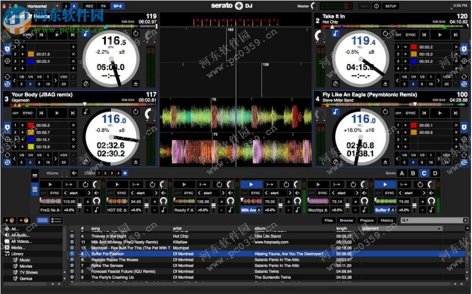Select the Library crate in sidebar
Viewport: 472px width, 294px height.
(17, 254)
